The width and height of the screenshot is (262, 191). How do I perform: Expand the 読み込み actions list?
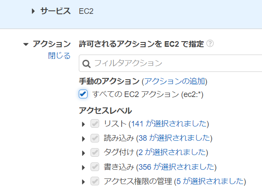pos(84,139)
